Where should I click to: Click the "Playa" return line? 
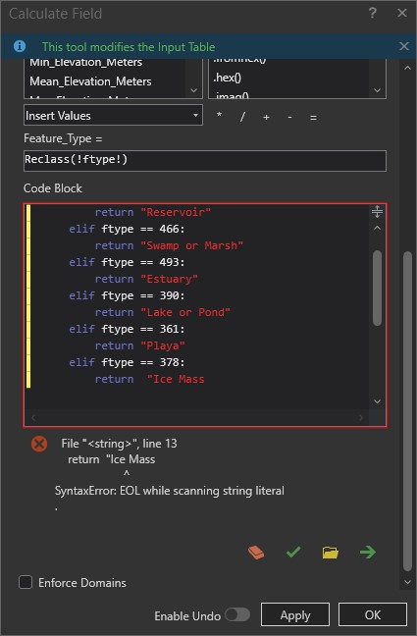(x=140, y=345)
